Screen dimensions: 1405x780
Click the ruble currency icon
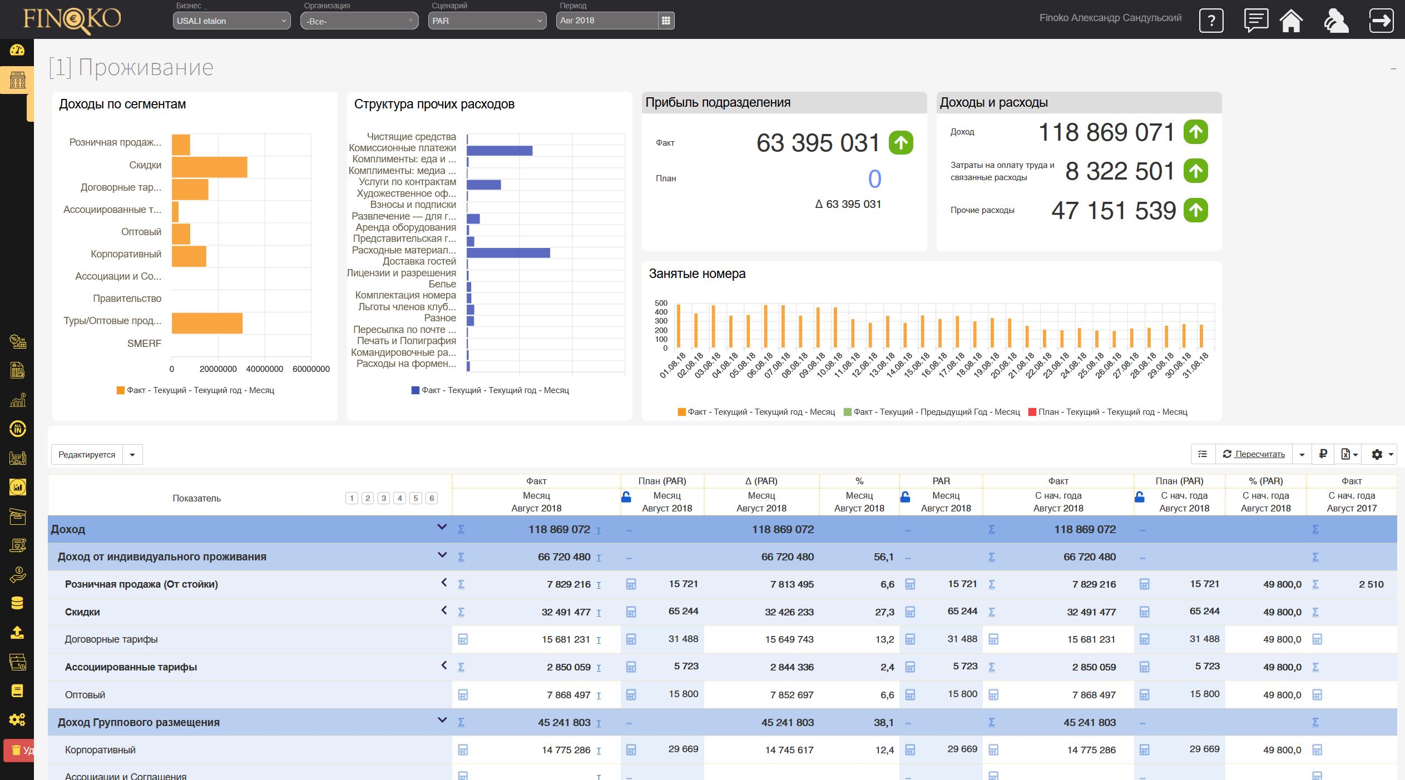(1323, 454)
